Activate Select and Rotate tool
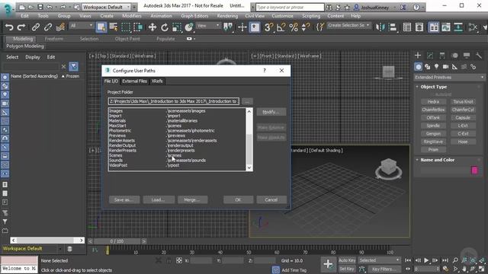The image size is (488, 274). (x=165, y=27)
